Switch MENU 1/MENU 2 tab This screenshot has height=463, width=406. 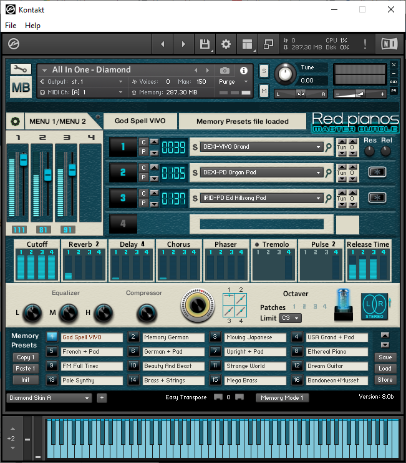[57, 121]
